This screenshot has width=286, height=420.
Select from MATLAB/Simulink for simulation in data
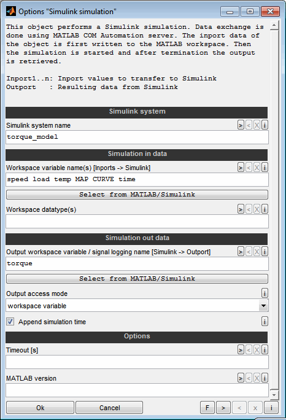[137, 195]
